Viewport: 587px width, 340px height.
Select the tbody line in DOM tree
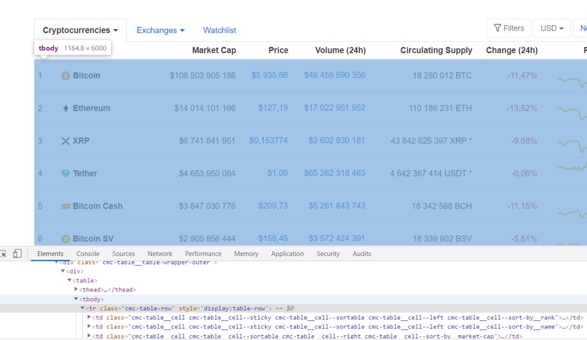pos(293,299)
